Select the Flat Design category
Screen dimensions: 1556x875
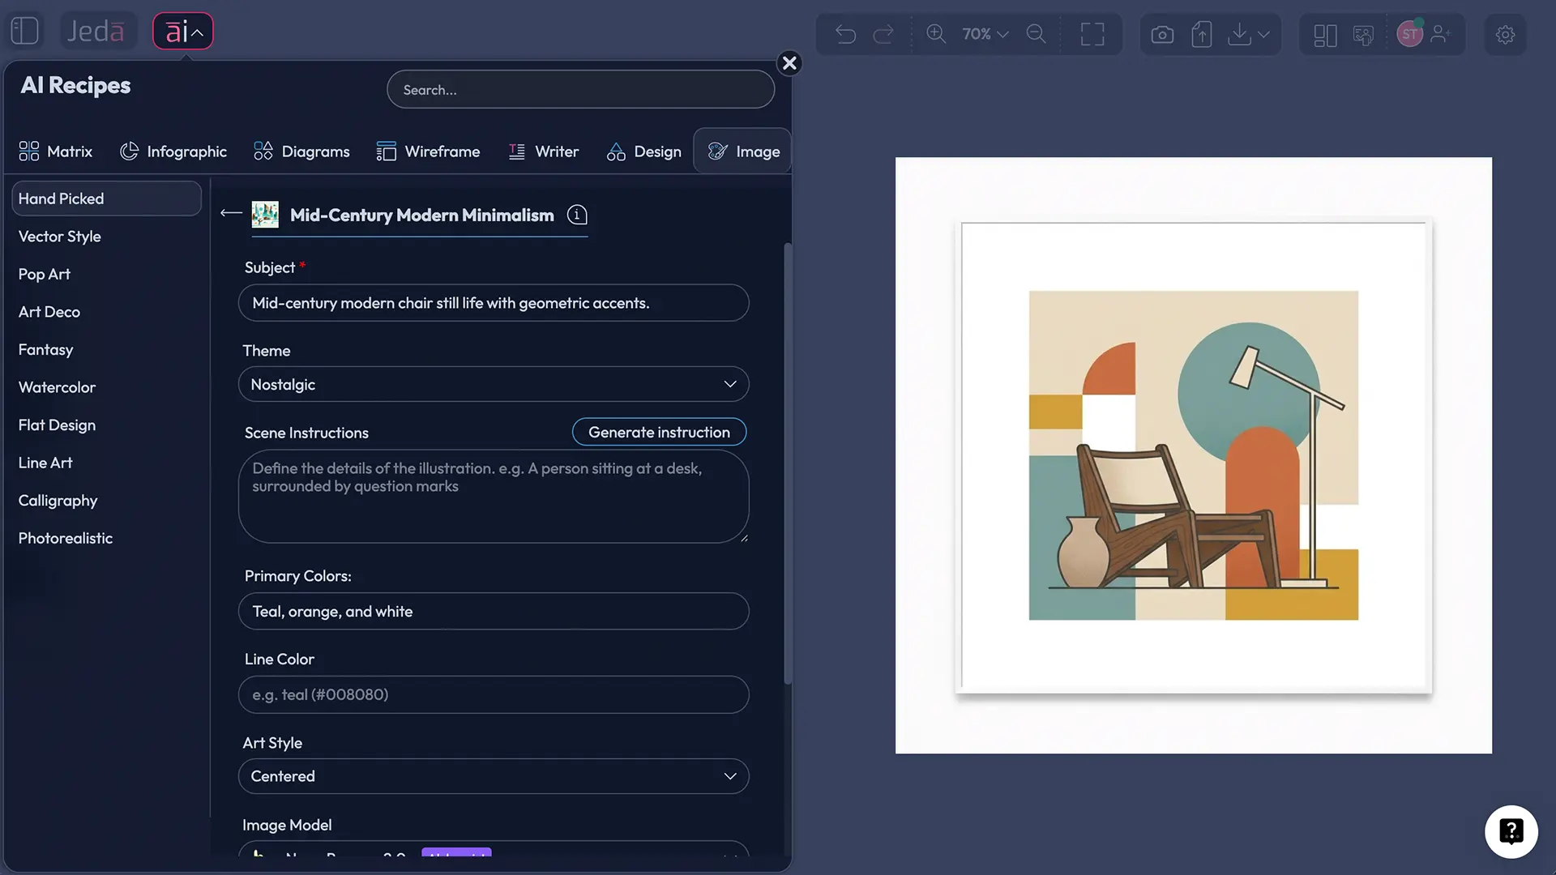(x=57, y=425)
